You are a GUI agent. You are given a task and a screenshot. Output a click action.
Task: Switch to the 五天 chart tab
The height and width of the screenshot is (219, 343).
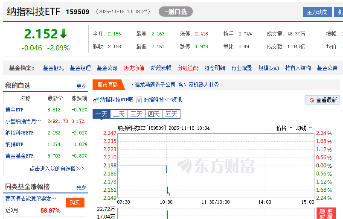(171, 114)
